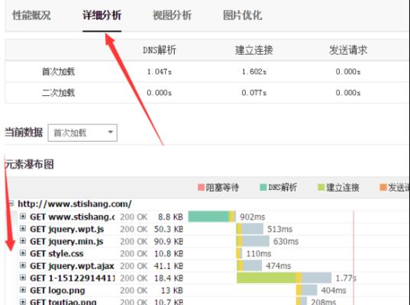Screen dimensions: 410x305
Task: Select the 详细分析 tab
Action: (102, 15)
